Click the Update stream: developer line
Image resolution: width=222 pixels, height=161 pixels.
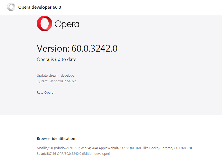[x=56, y=76]
